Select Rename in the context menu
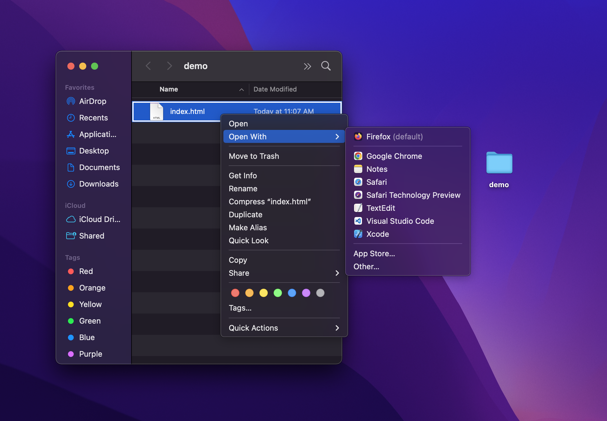Image resolution: width=607 pixels, height=421 pixels. [284, 188]
